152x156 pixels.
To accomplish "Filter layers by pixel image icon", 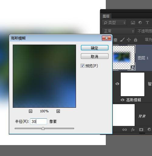I will pos(133,22).
